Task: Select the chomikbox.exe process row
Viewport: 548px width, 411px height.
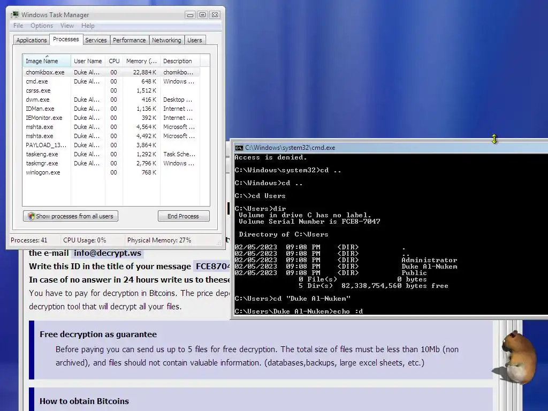Action: click(x=111, y=72)
